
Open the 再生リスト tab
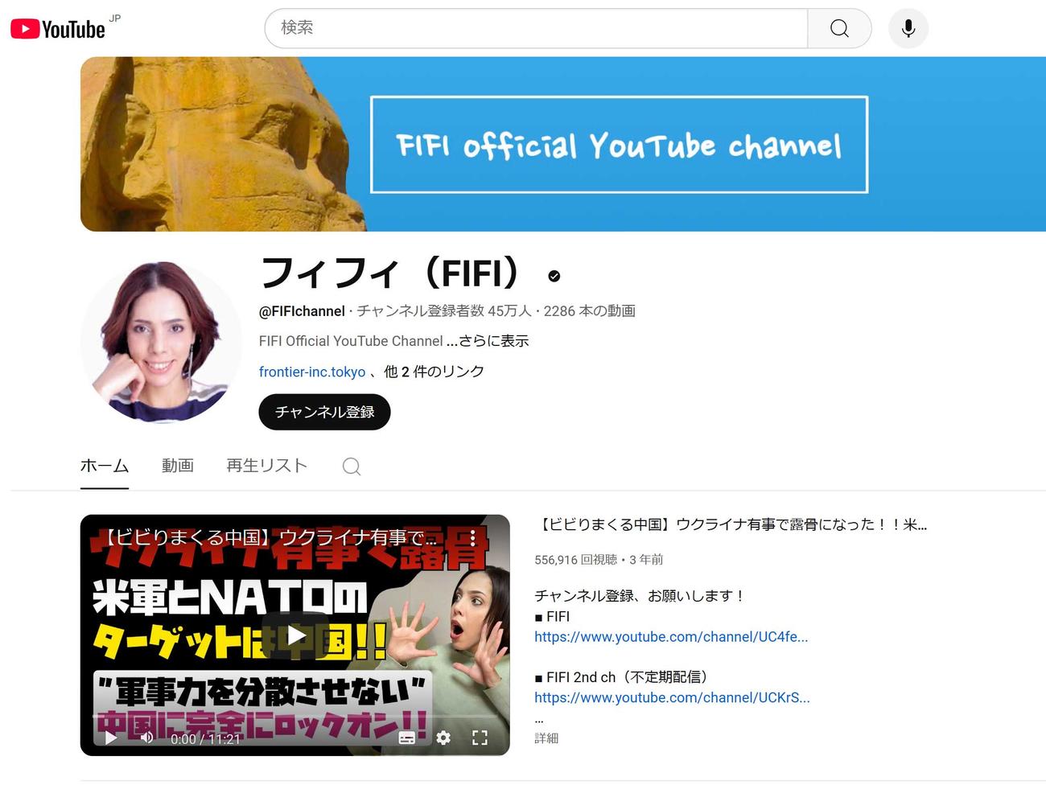tap(266, 466)
